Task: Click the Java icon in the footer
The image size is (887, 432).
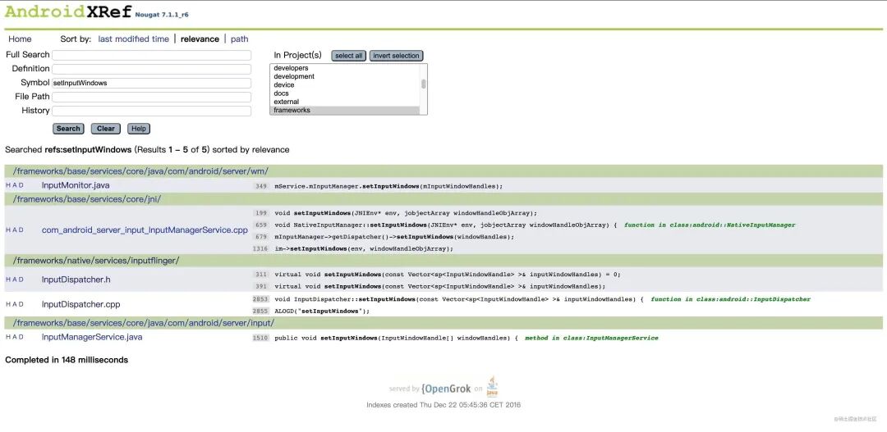Action: pos(492,387)
